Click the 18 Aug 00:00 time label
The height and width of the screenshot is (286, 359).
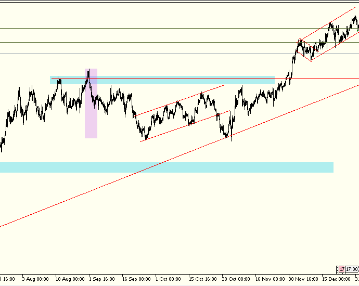(x=70, y=279)
